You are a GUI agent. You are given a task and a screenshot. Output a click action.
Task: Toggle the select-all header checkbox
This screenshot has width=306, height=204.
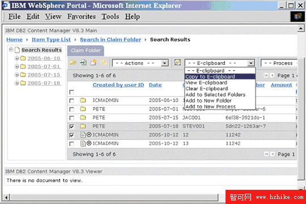[x=72, y=92]
